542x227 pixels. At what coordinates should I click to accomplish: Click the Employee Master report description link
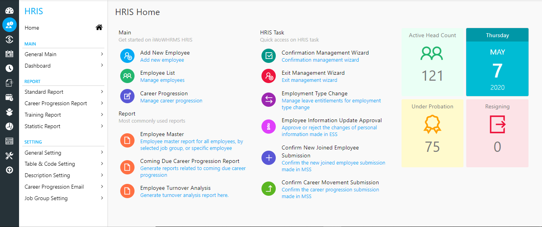click(192, 145)
